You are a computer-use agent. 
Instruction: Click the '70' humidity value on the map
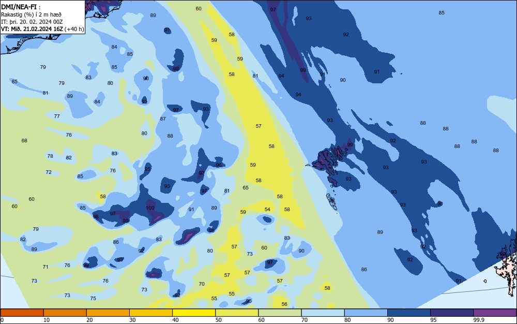click(x=202, y=284)
